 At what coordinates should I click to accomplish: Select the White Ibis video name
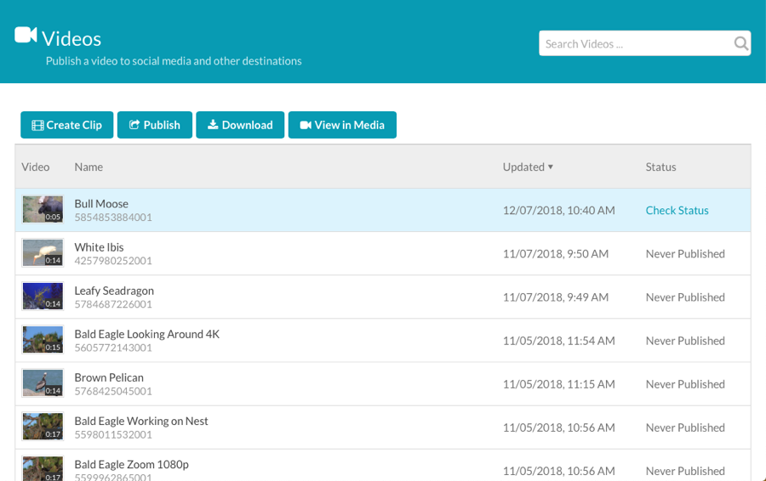pos(99,247)
